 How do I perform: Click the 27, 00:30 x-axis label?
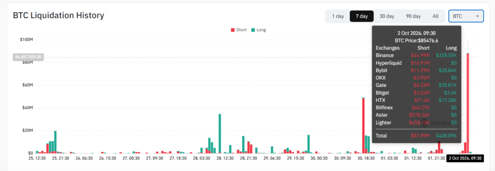tap(131, 158)
